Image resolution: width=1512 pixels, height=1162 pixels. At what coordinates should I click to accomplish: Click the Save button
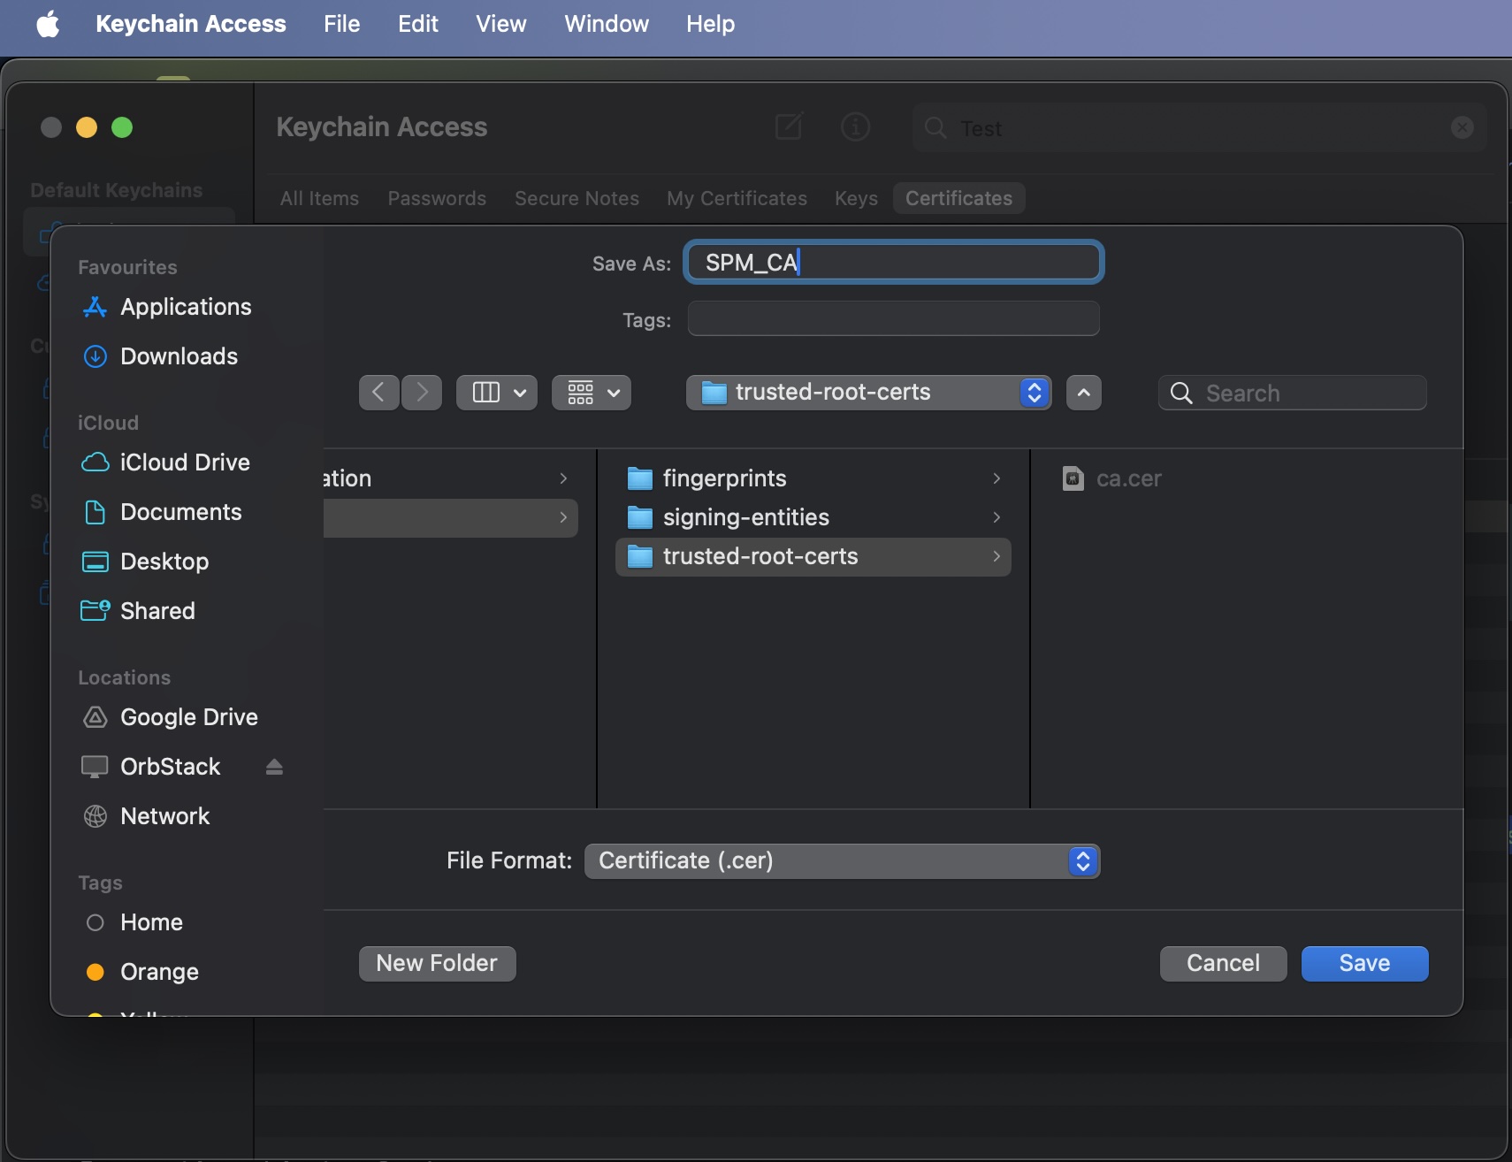pos(1364,963)
